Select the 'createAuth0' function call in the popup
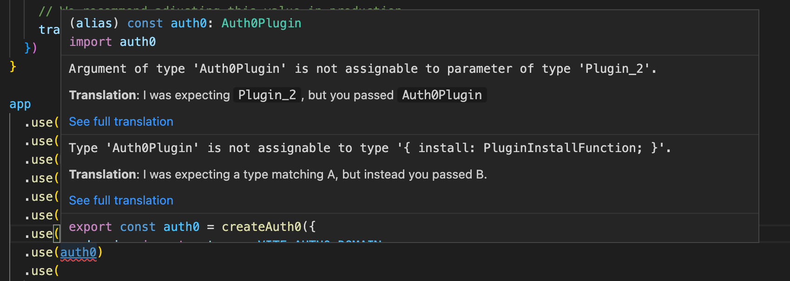The width and height of the screenshot is (790, 281). click(263, 227)
